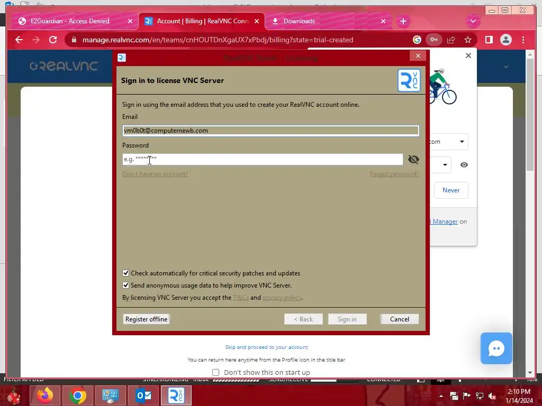Click the muted volume tray icon
The image size is (542, 406).
(x=492, y=396)
